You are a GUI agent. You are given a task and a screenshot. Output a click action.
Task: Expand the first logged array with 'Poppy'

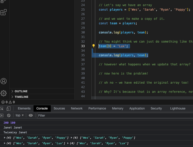tap(5, 138)
